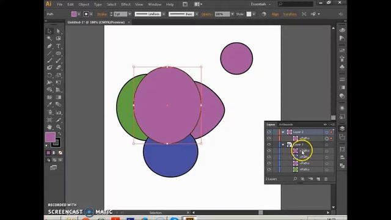Viewport: 391px width, 220px height.
Task: Select the Eyedropper tool
Action: click(x=49, y=105)
